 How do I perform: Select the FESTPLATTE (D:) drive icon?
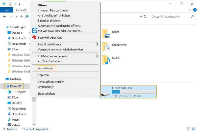[106, 94]
